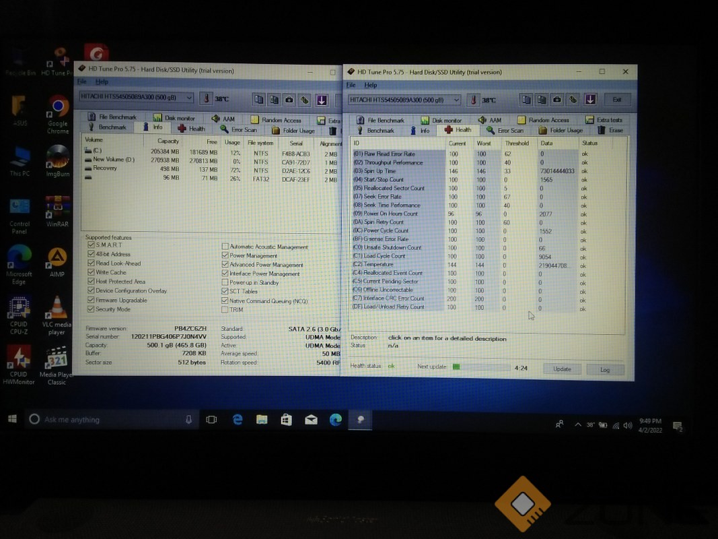Open CPUID CPU-Z desktop icon
This screenshot has height=539, width=718.
click(18, 315)
